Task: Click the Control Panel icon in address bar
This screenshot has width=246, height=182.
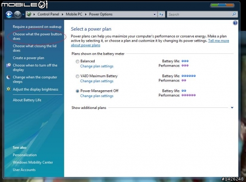Action: click(x=29, y=14)
